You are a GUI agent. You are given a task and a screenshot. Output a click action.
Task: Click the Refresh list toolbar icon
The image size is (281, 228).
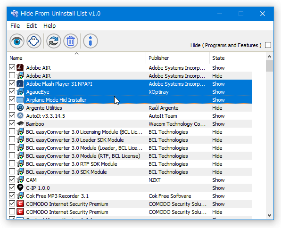click(x=54, y=41)
